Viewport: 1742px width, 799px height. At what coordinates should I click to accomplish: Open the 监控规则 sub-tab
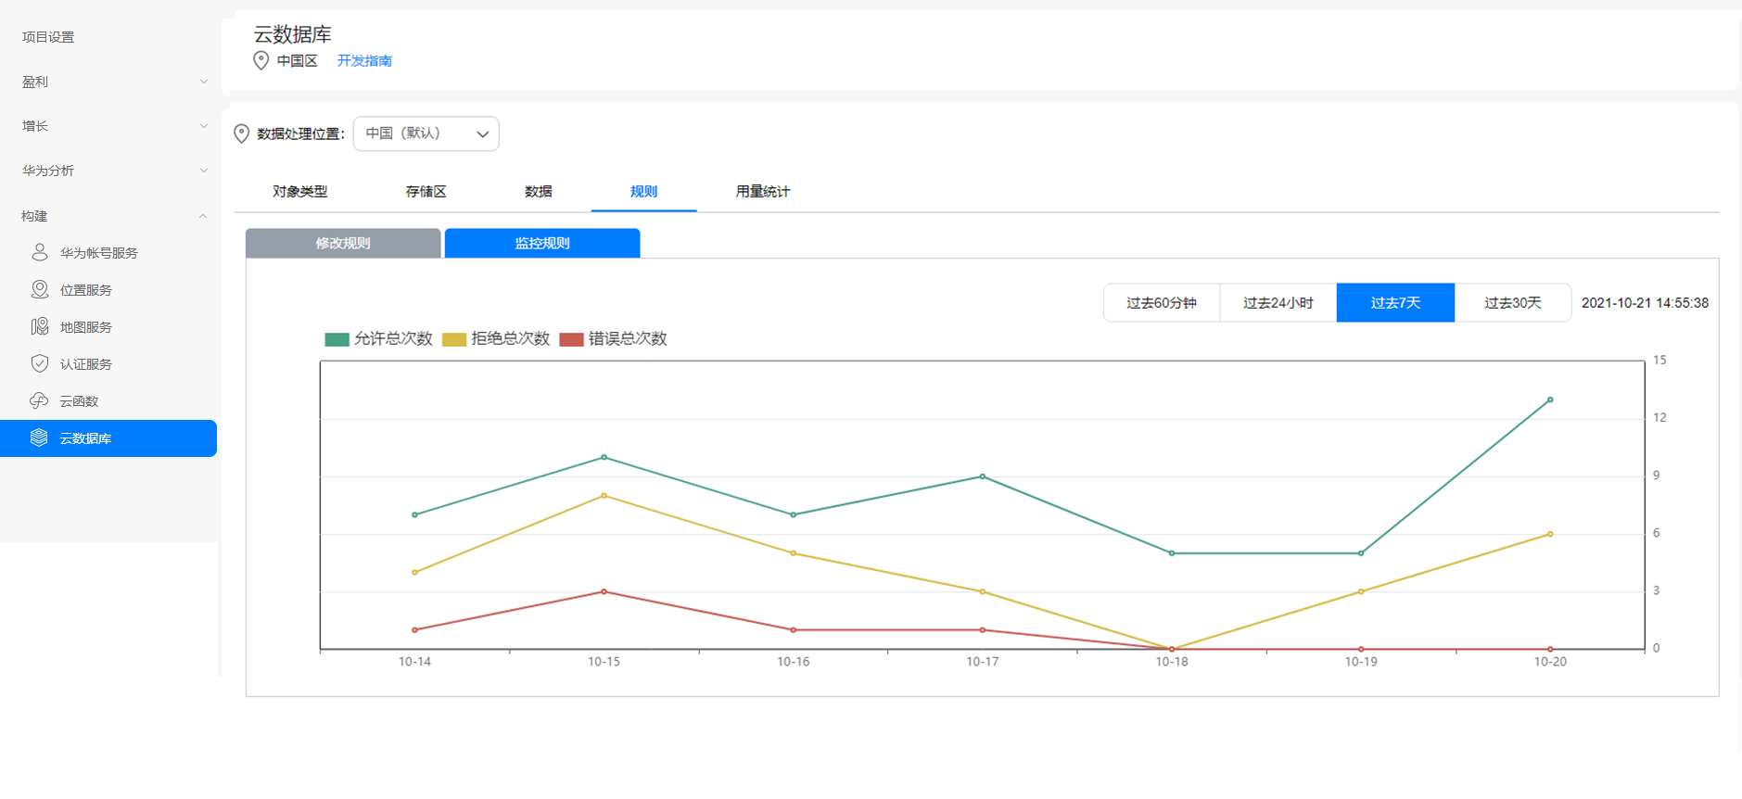point(542,243)
